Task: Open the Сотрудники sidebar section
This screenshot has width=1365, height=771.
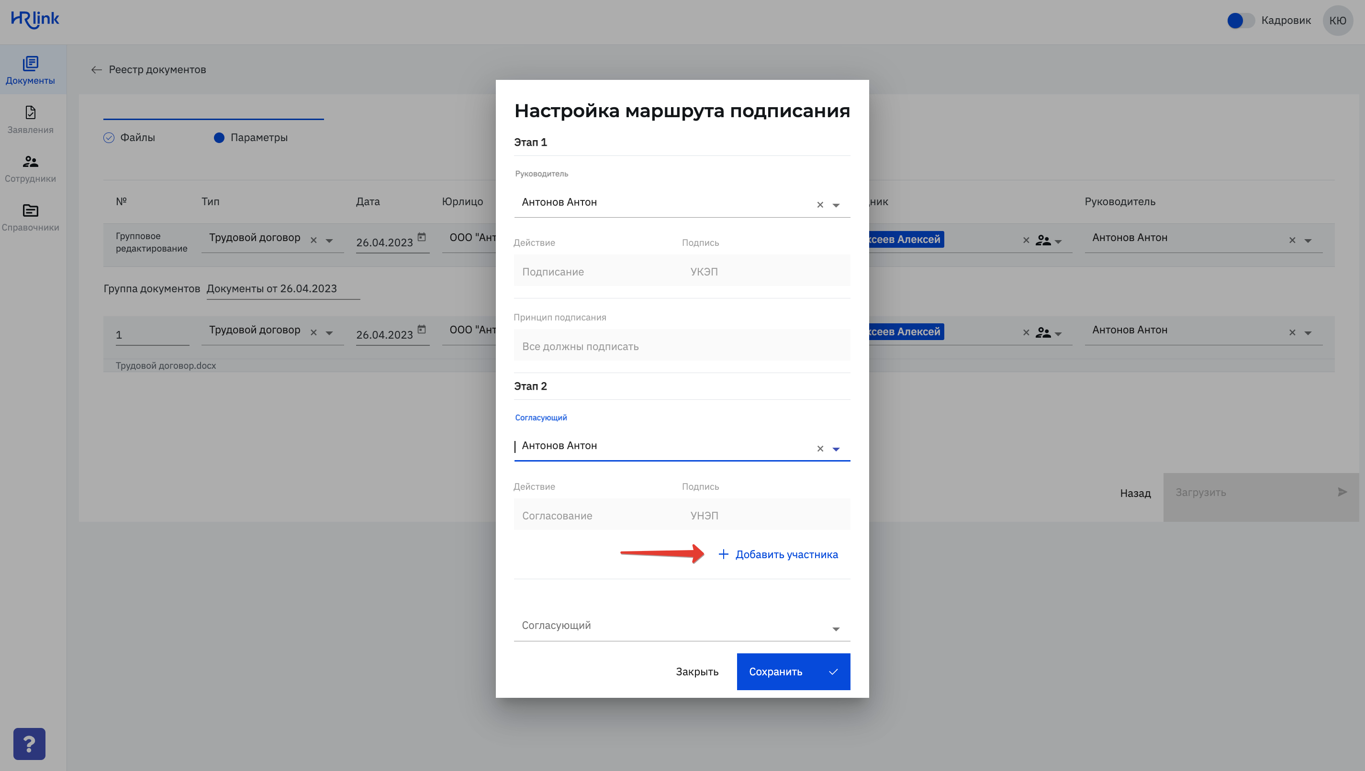Action: click(30, 168)
